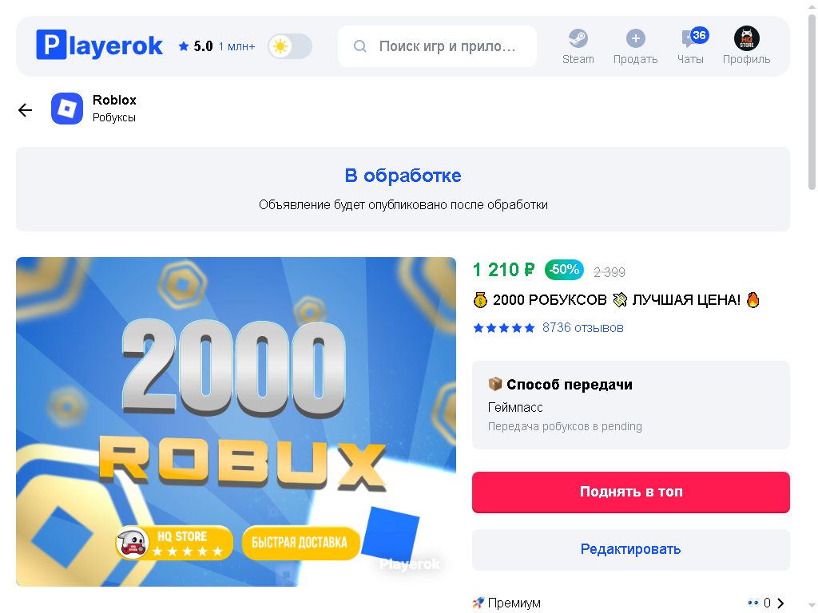
Task: Open the 2000 Robux listing image
Action: point(236,421)
